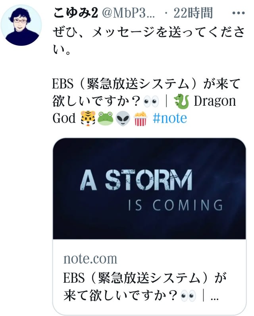The height and width of the screenshot is (316, 254).
Task: Open the @MbP3... username handle
Action: [x=129, y=13]
